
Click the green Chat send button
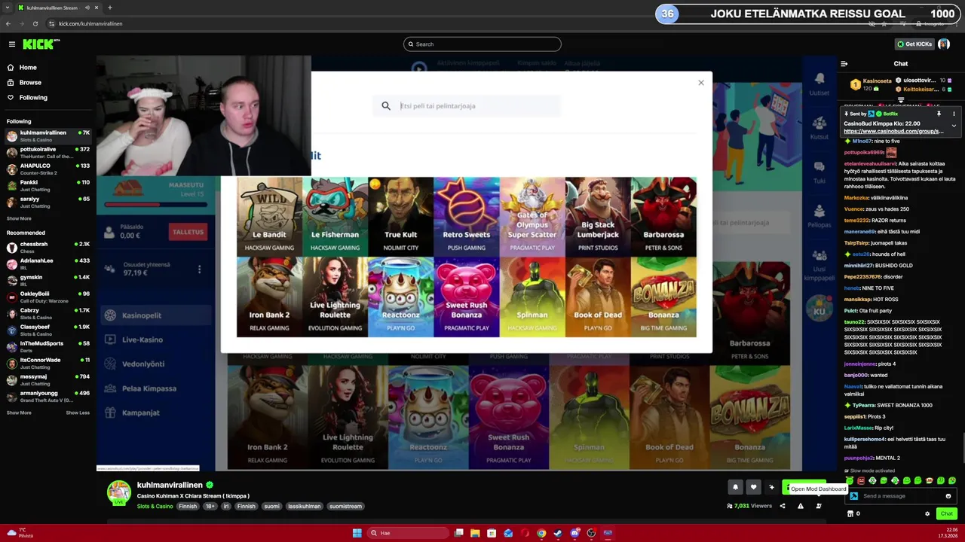click(x=946, y=513)
